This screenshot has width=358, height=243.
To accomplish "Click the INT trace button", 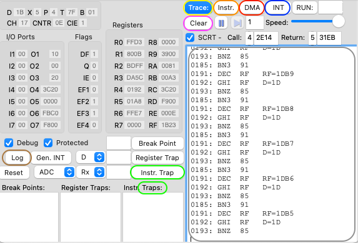I will coord(278,7).
